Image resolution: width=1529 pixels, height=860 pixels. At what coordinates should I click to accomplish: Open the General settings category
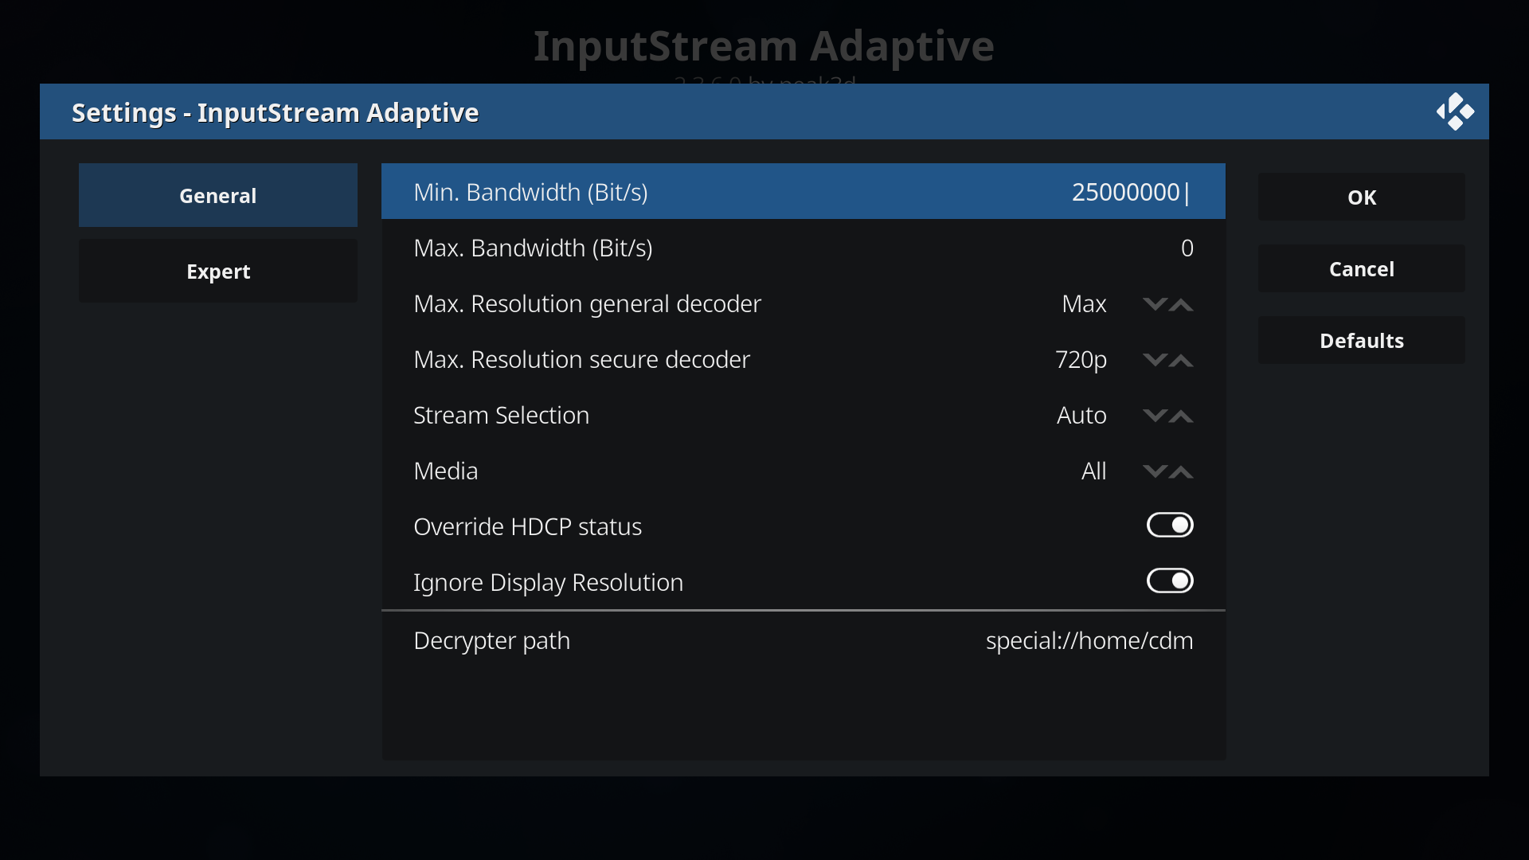point(217,195)
